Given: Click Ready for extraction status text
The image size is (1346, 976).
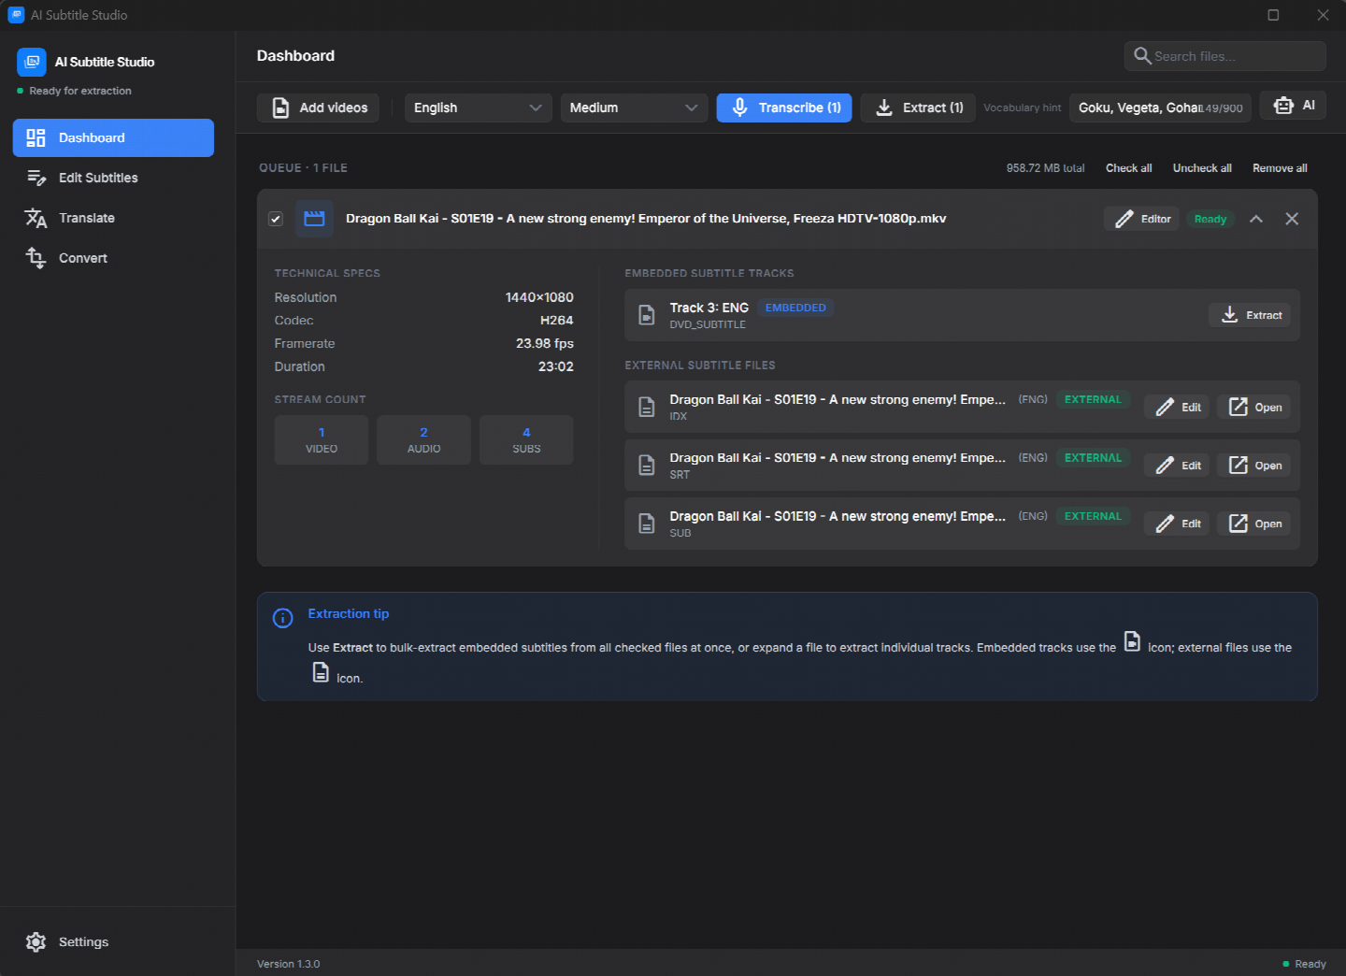Looking at the screenshot, I should click(x=80, y=91).
